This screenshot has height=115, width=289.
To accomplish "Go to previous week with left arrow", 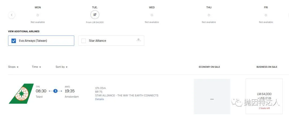I will (12, 15).
